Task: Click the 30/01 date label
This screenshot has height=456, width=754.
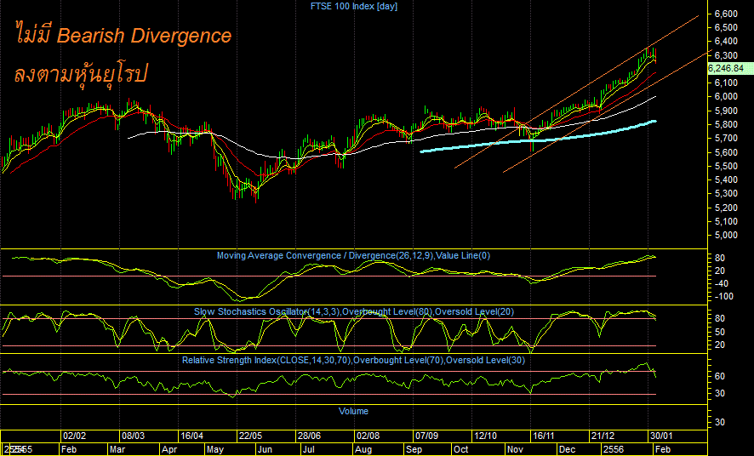Action: click(x=661, y=436)
